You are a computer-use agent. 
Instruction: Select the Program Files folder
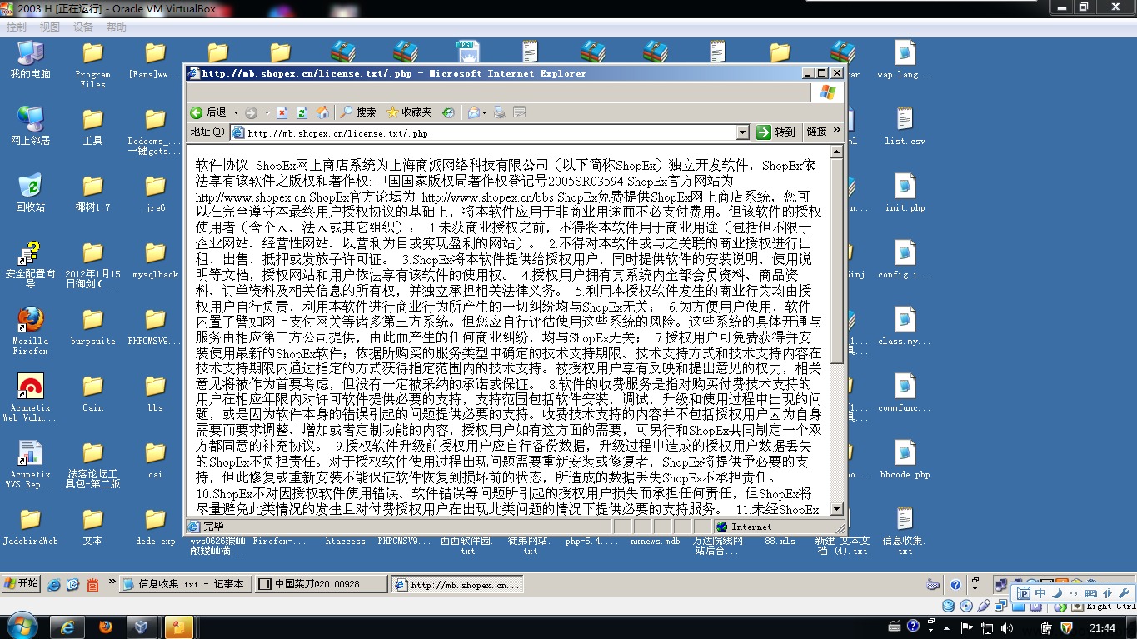pyautogui.click(x=92, y=64)
